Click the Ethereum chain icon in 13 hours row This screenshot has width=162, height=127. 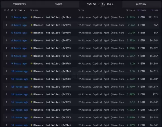tap(6, 117)
